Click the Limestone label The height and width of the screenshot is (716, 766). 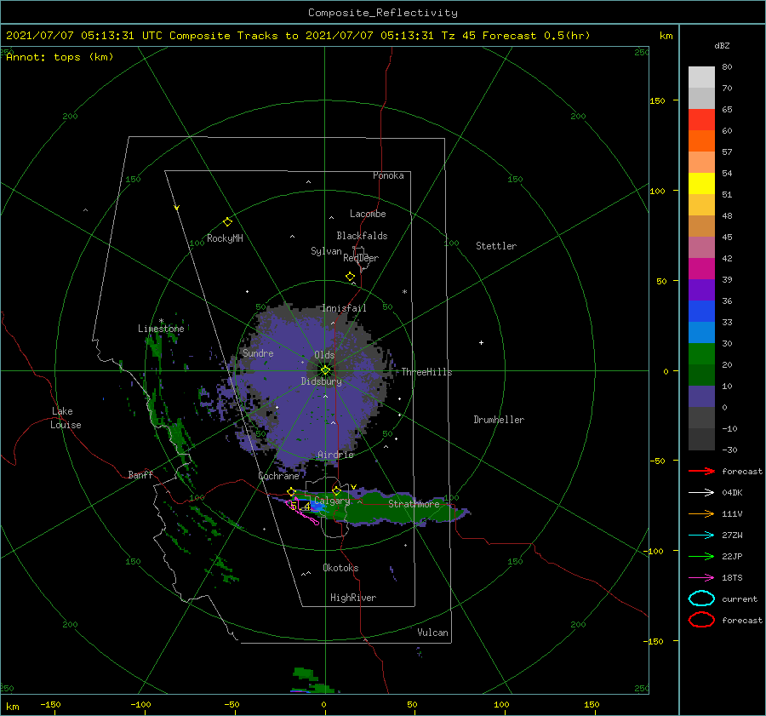(161, 329)
